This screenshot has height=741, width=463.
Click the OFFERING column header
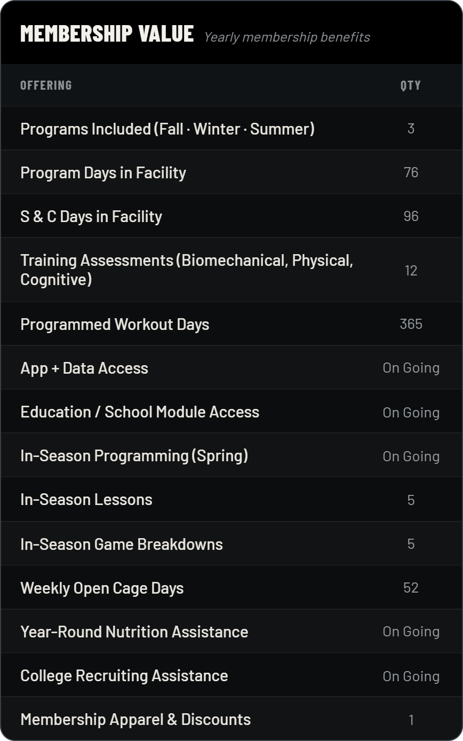[46, 85]
